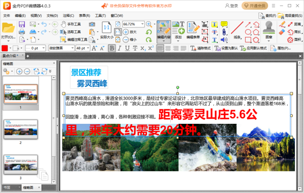Expand the 添加 dropdown arrow
This screenshot has height=193, width=304.
click(x=178, y=41)
